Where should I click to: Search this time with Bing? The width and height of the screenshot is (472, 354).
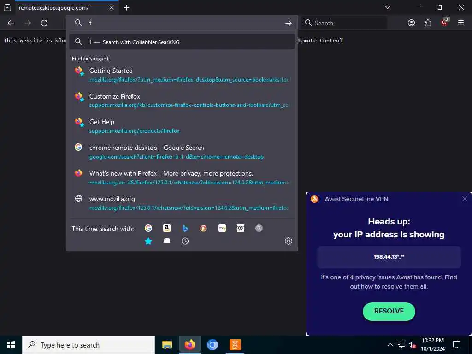185,229
